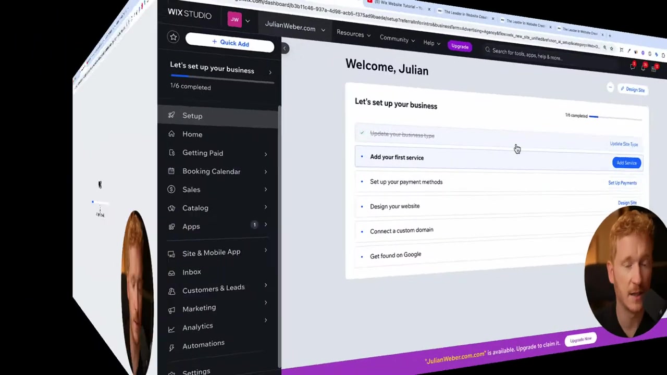Image resolution: width=667 pixels, height=375 pixels.
Task: Click the bookmark star in browser address bar
Action: (612, 48)
